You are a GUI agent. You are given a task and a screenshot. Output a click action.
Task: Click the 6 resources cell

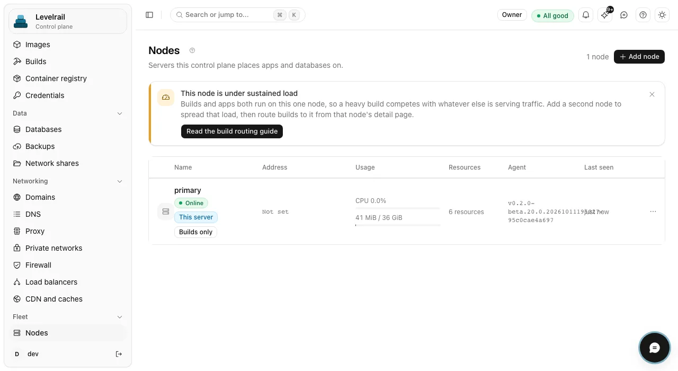pyautogui.click(x=466, y=212)
